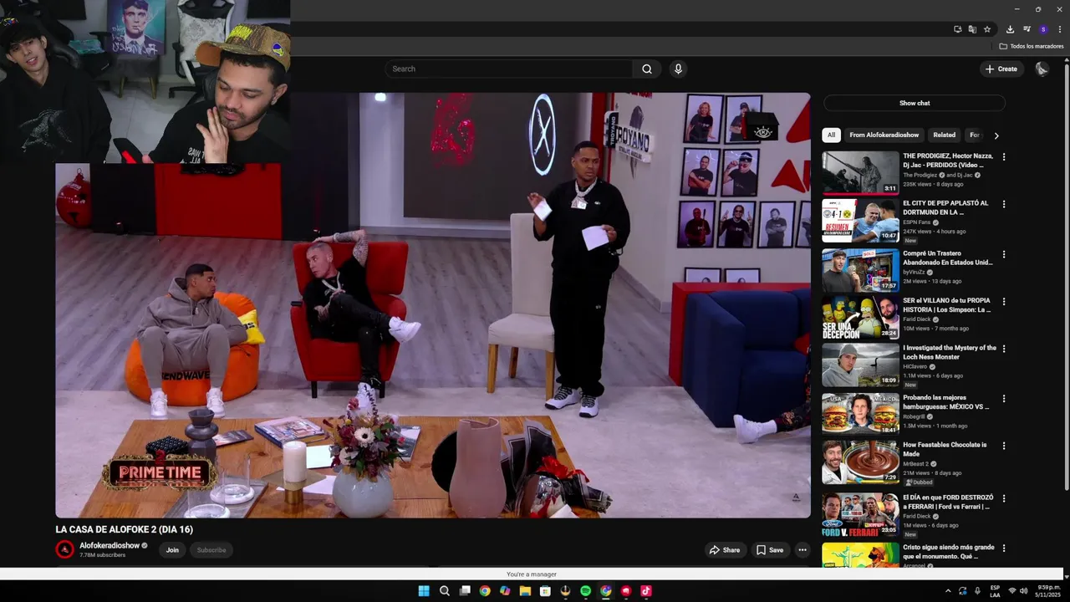The height and width of the screenshot is (602, 1070).
Task: Open options menu for FORD vs FERRARI video
Action: 1004,498
